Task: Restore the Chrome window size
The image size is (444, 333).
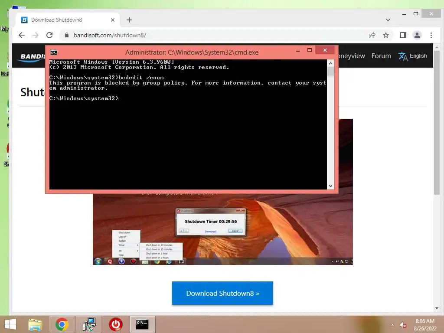Action: (x=416, y=13)
